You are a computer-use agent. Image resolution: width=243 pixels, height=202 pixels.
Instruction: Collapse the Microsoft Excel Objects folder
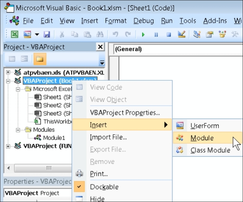[18, 89]
